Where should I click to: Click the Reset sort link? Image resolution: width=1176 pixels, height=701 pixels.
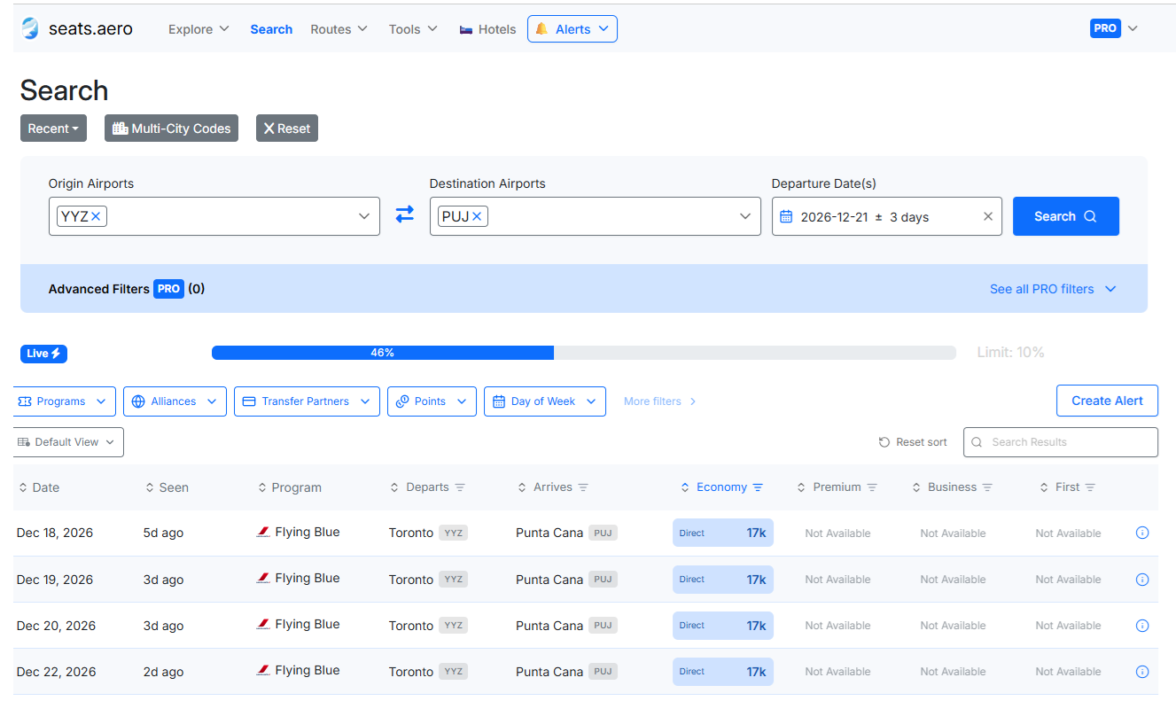click(913, 442)
